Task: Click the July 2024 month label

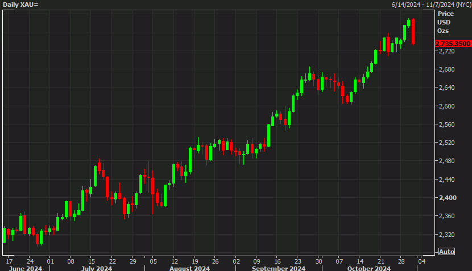Action: click(x=96, y=268)
